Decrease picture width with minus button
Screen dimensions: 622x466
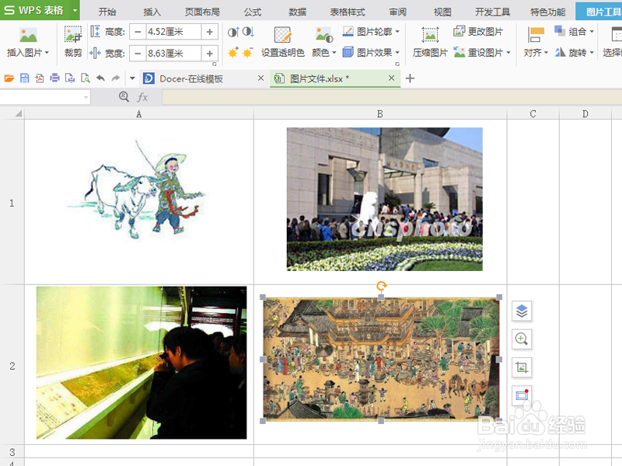click(x=138, y=53)
